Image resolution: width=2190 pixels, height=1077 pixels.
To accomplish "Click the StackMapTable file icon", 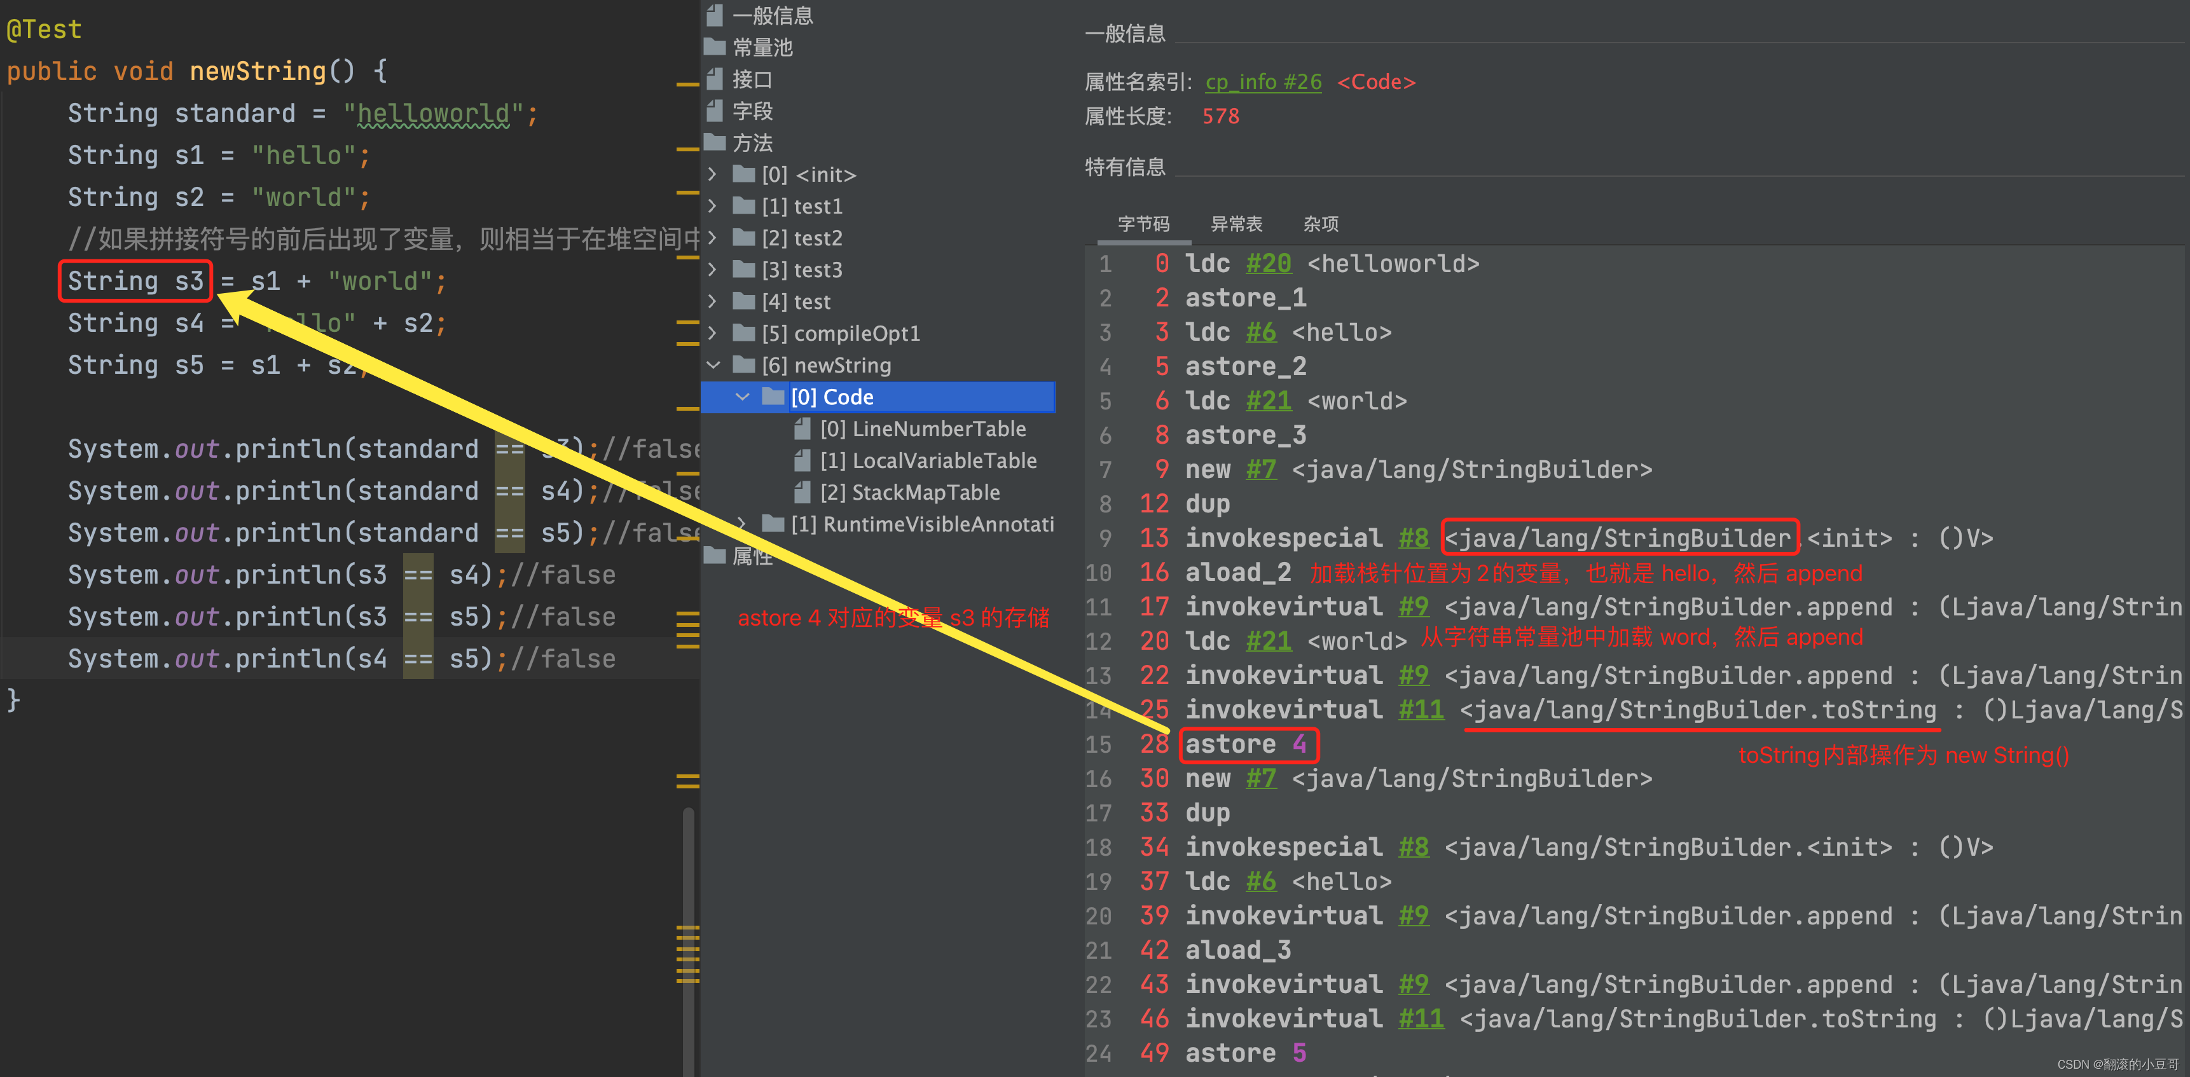I will (802, 492).
